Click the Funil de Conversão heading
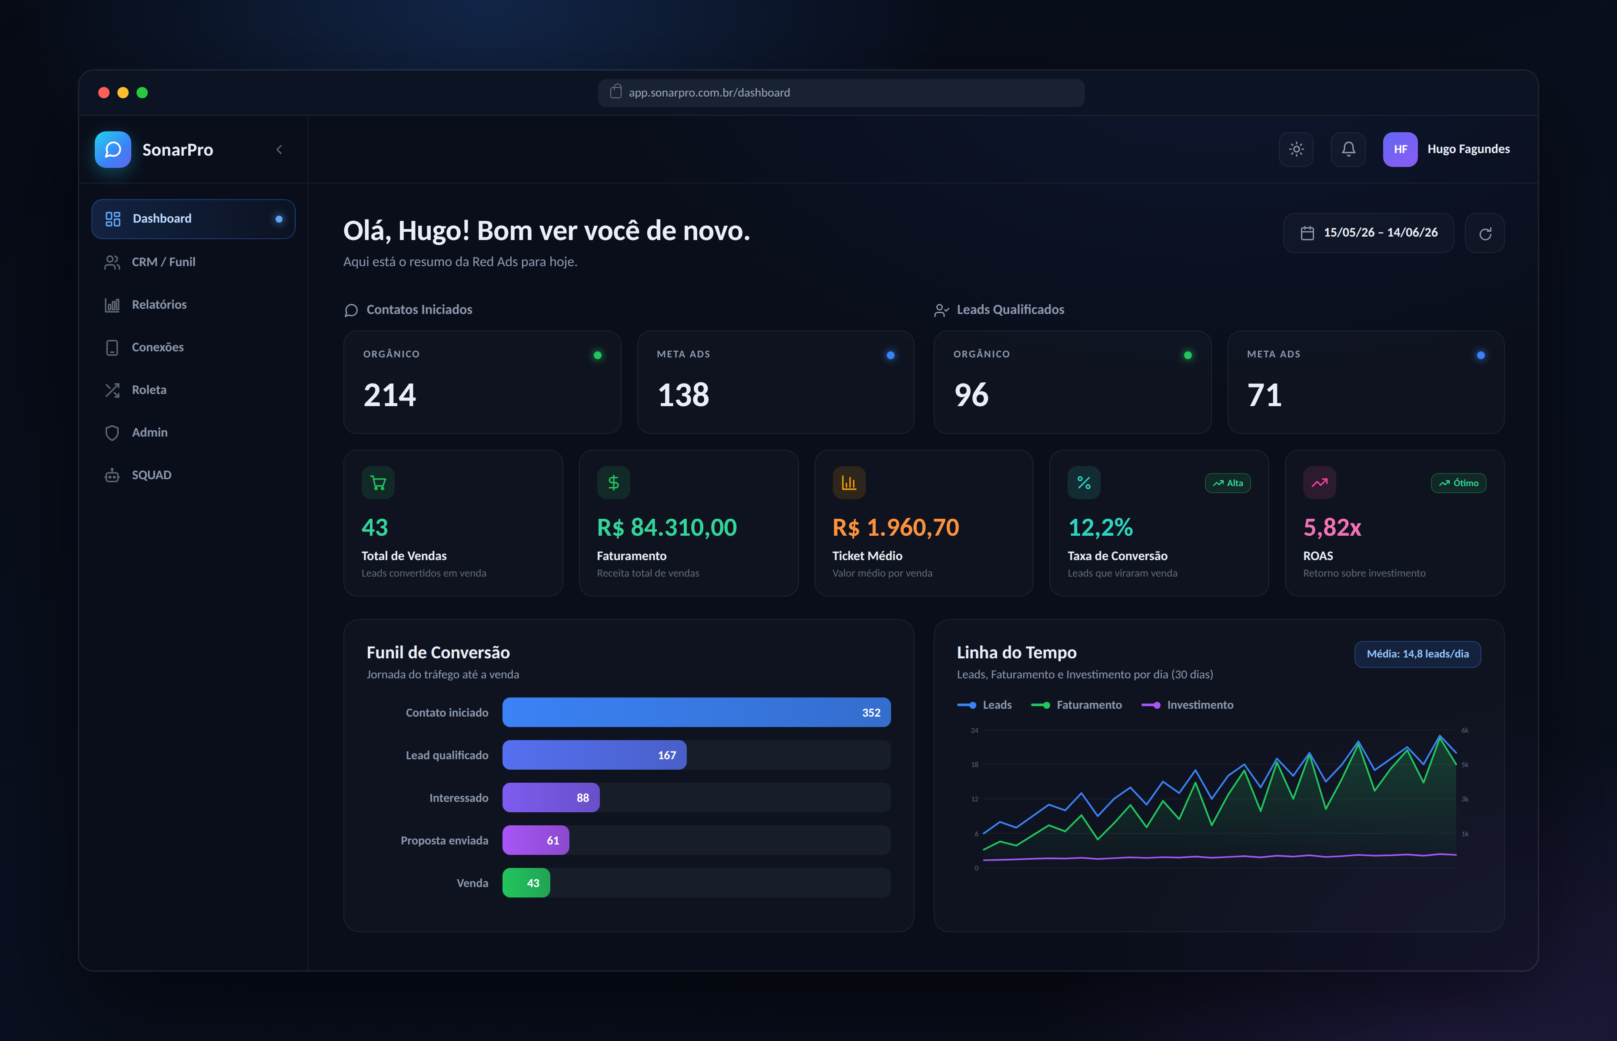 point(438,652)
